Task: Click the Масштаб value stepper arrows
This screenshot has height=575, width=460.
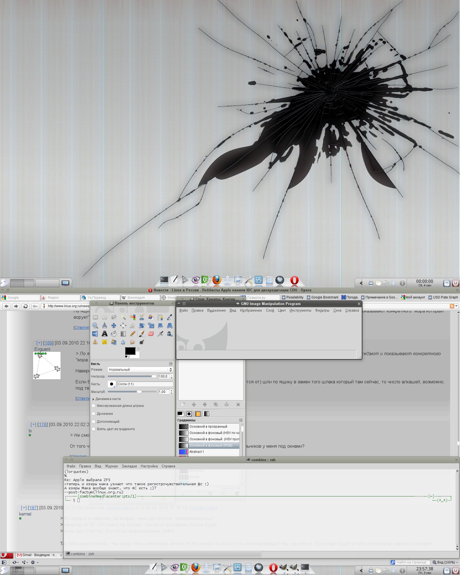Action: (x=172, y=392)
